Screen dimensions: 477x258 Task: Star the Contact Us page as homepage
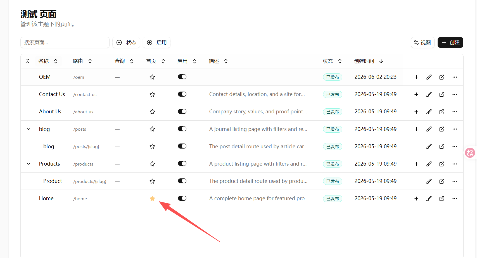[152, 94]
